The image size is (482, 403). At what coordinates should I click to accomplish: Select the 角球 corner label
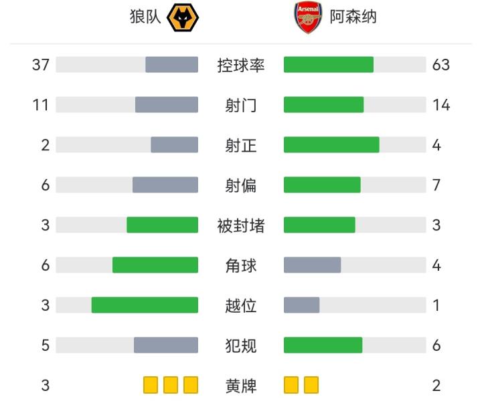coord(241,265)
